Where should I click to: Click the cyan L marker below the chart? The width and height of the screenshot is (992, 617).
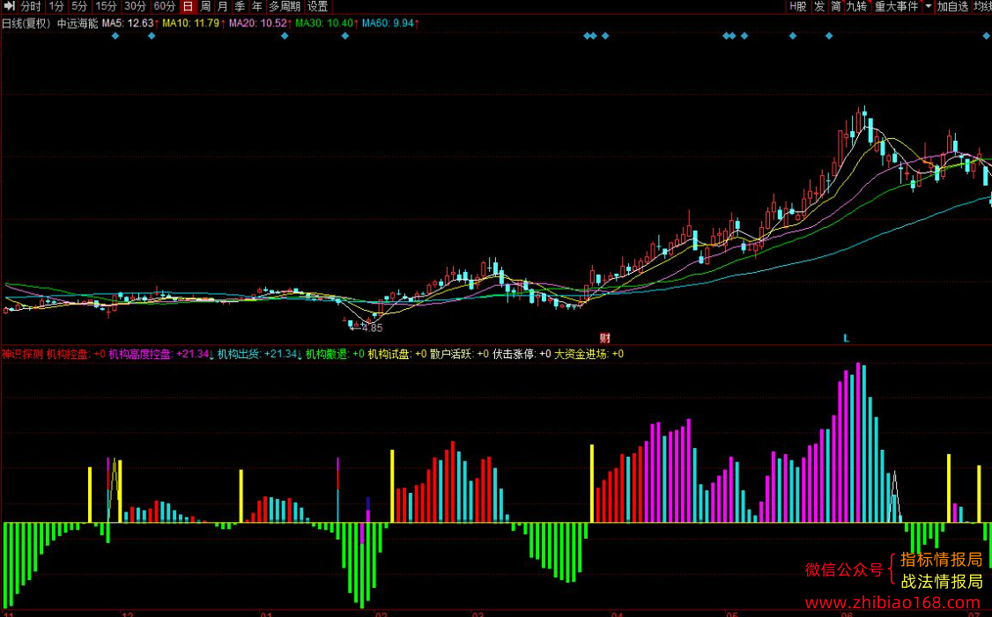point(846,338)
